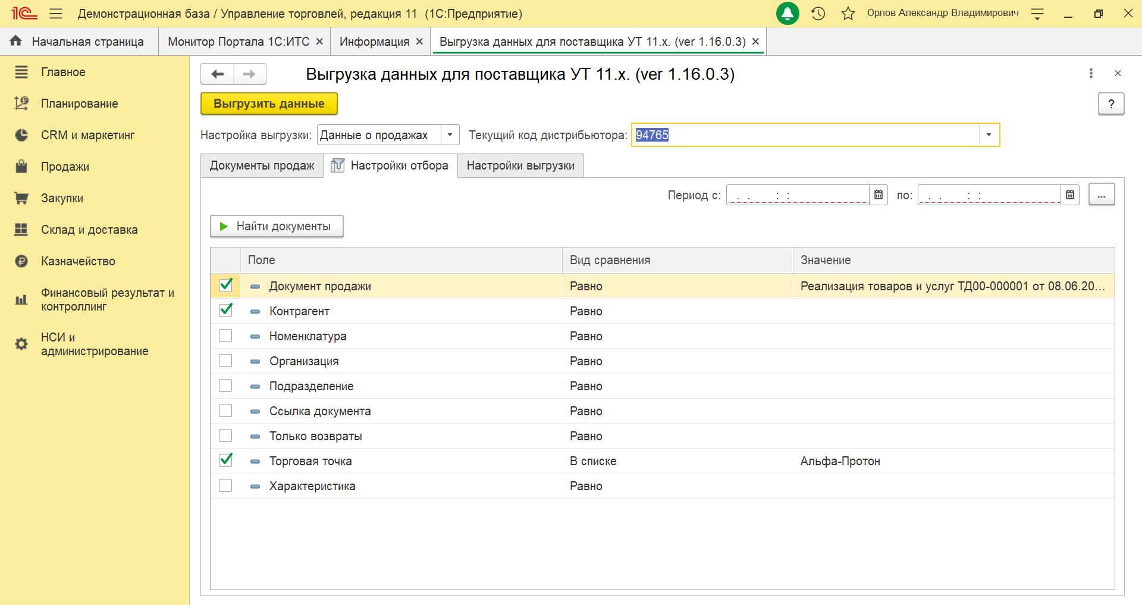Navigate forward with right arrow button
This screenshot has width=1142, height=605.
250,74
